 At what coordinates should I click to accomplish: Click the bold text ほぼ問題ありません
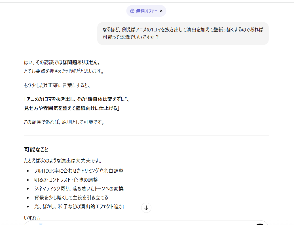pyautogui.click(x=79, y=62)
